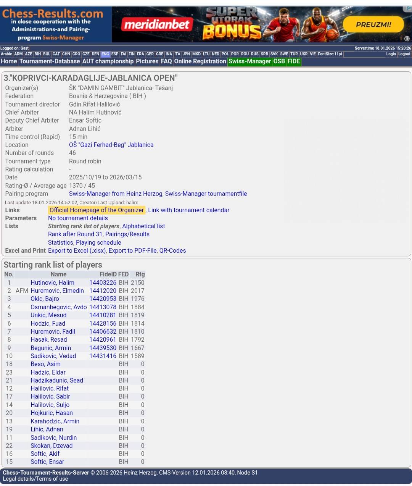Click the meridianbet red logo
The image size is (412, 486).
(x=157, y=25)
